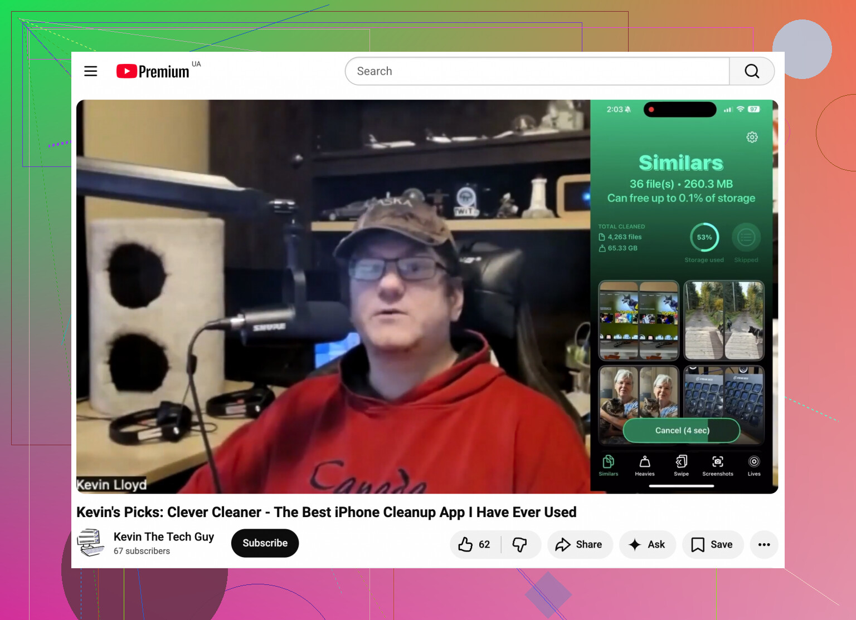Image resolution: width=856 pixels, height=620 pixels.
Task: Select the Heavies tab in phone app
Action: pyautogui.click(x=645, y=465)
